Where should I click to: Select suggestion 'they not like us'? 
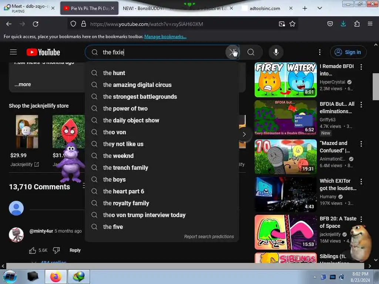pyautogui.click(x=162, y=144)
